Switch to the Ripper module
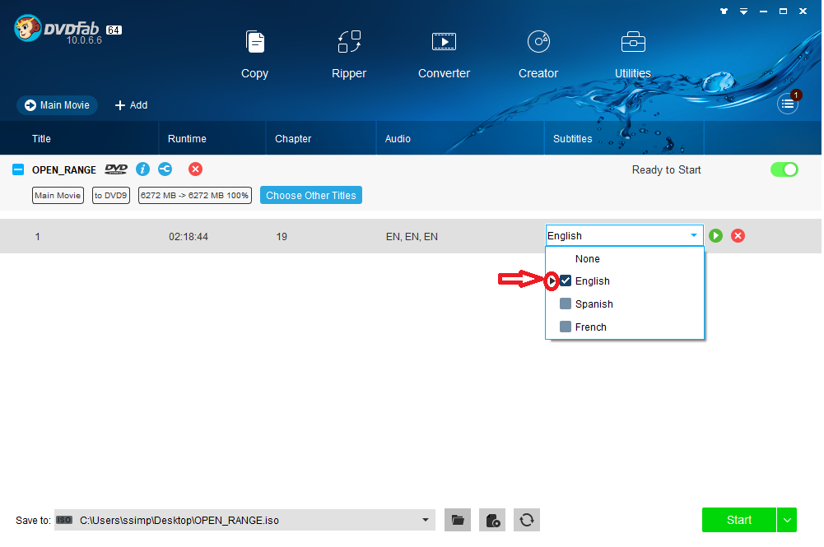The height and width of the screenshot is (547, 824). click(349, 54)
